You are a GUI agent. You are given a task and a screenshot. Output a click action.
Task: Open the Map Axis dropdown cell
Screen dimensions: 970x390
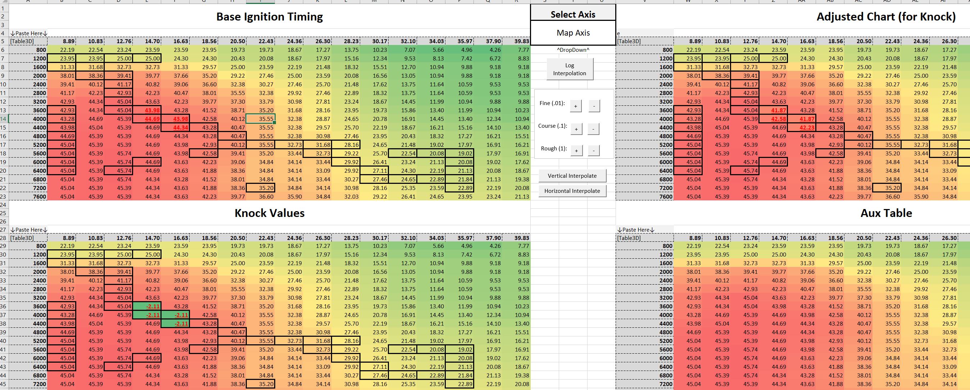pos(573,33)
